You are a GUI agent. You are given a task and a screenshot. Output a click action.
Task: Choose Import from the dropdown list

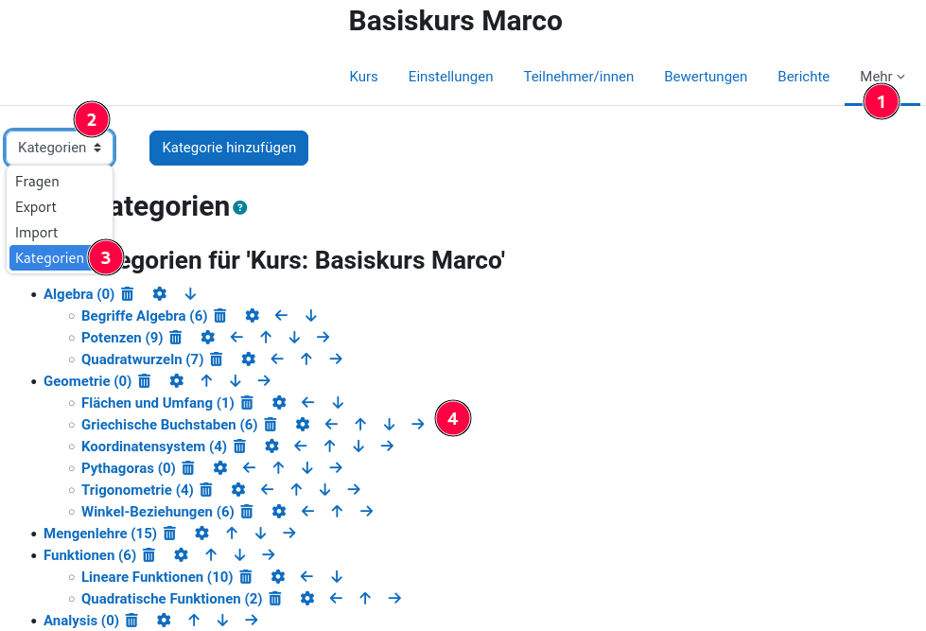point(37,233)
